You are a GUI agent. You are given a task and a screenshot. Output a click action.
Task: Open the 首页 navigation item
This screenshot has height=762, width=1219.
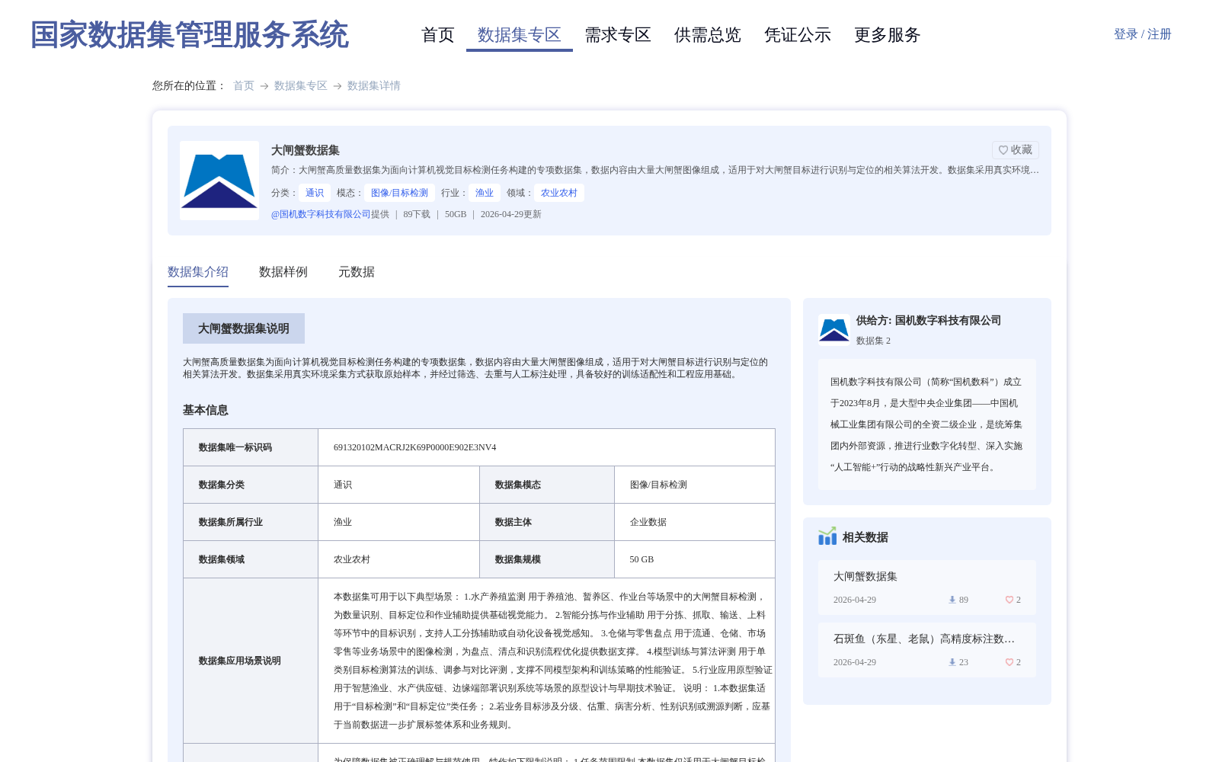(438, 35)
